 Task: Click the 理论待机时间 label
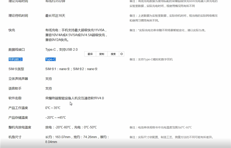[18, 16]
